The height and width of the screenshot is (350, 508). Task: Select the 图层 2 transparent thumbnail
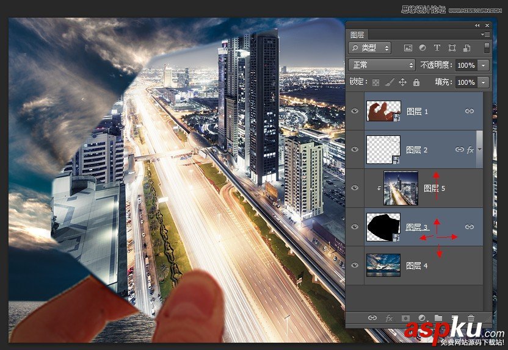point(383,149)
